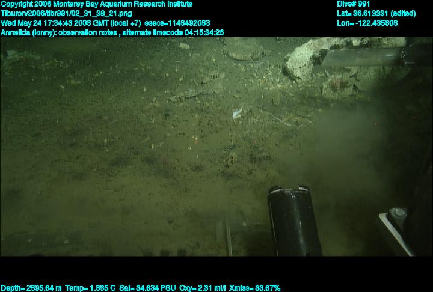Select the file path Tiburon/2006/tibr991/02_31_38_21.png

66,14
